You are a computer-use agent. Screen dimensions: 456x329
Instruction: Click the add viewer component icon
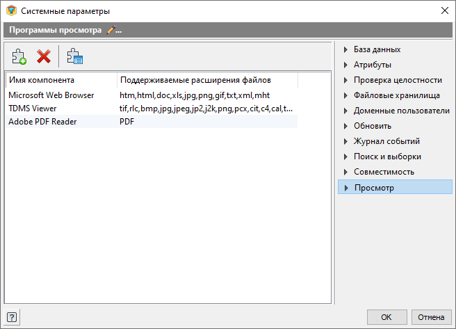click(x=19, y=56)
